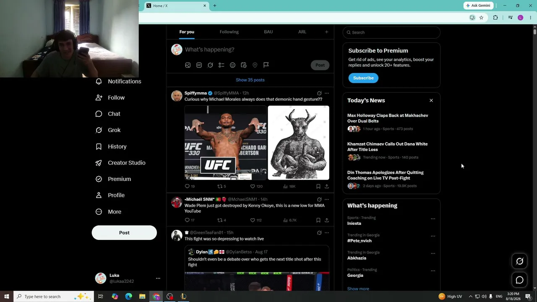Open Microsoft Edge from taskbar

point(128,297)
